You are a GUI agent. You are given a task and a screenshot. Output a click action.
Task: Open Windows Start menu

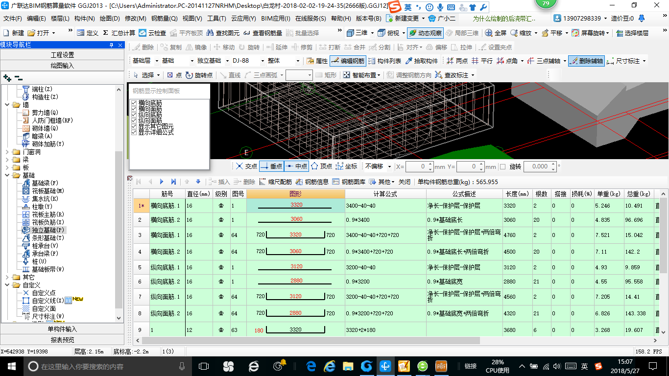point(11,366)
